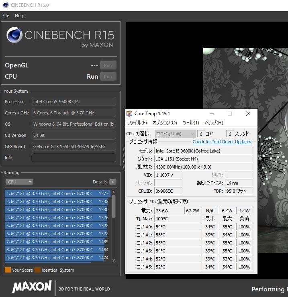
Task: Click the CPUID value 0x906EC
Action: pos(168,191)
